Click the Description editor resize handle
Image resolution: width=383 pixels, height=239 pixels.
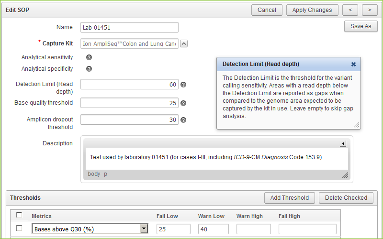click(345, 175)
